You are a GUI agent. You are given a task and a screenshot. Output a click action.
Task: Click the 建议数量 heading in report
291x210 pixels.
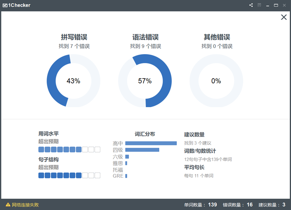pyautogui.click(x=194, y=134)
